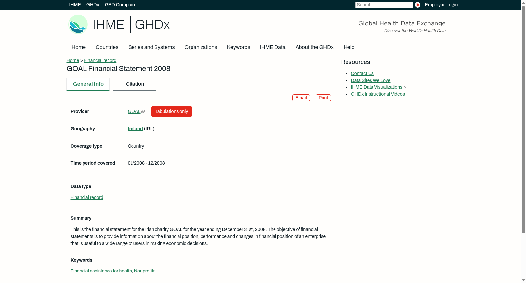Open GHDx link in top bar

pyautogui.click(x=93, y=5)
